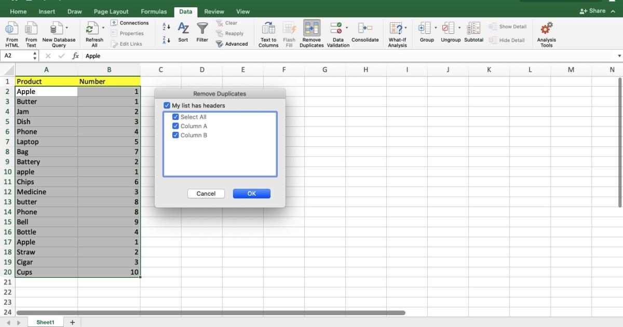Expand the Refresh All dropdown arrow
The image size is (623, 327).
(103, 28)
